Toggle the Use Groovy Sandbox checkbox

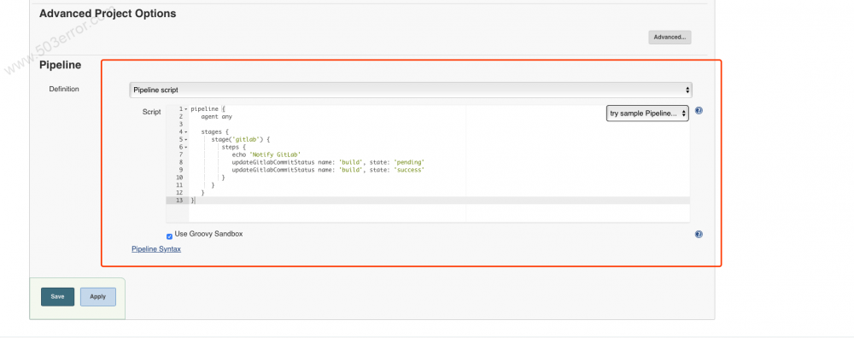169,236
